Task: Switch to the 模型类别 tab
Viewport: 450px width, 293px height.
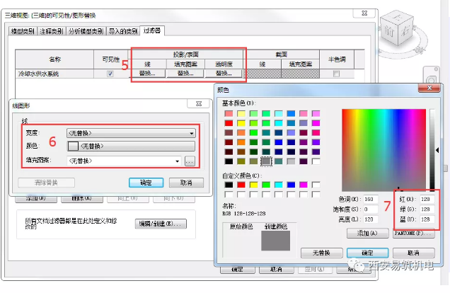Action: (23, 31)
